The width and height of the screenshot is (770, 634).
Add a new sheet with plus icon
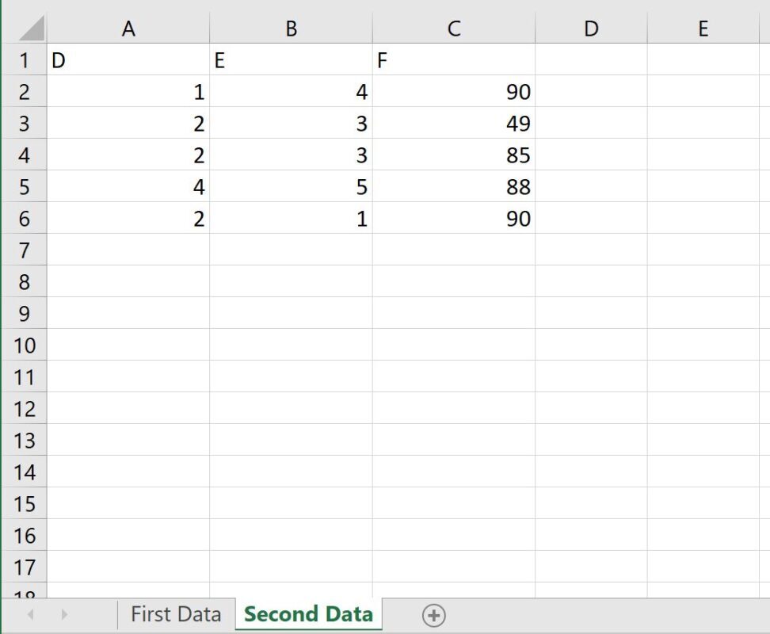433,615
